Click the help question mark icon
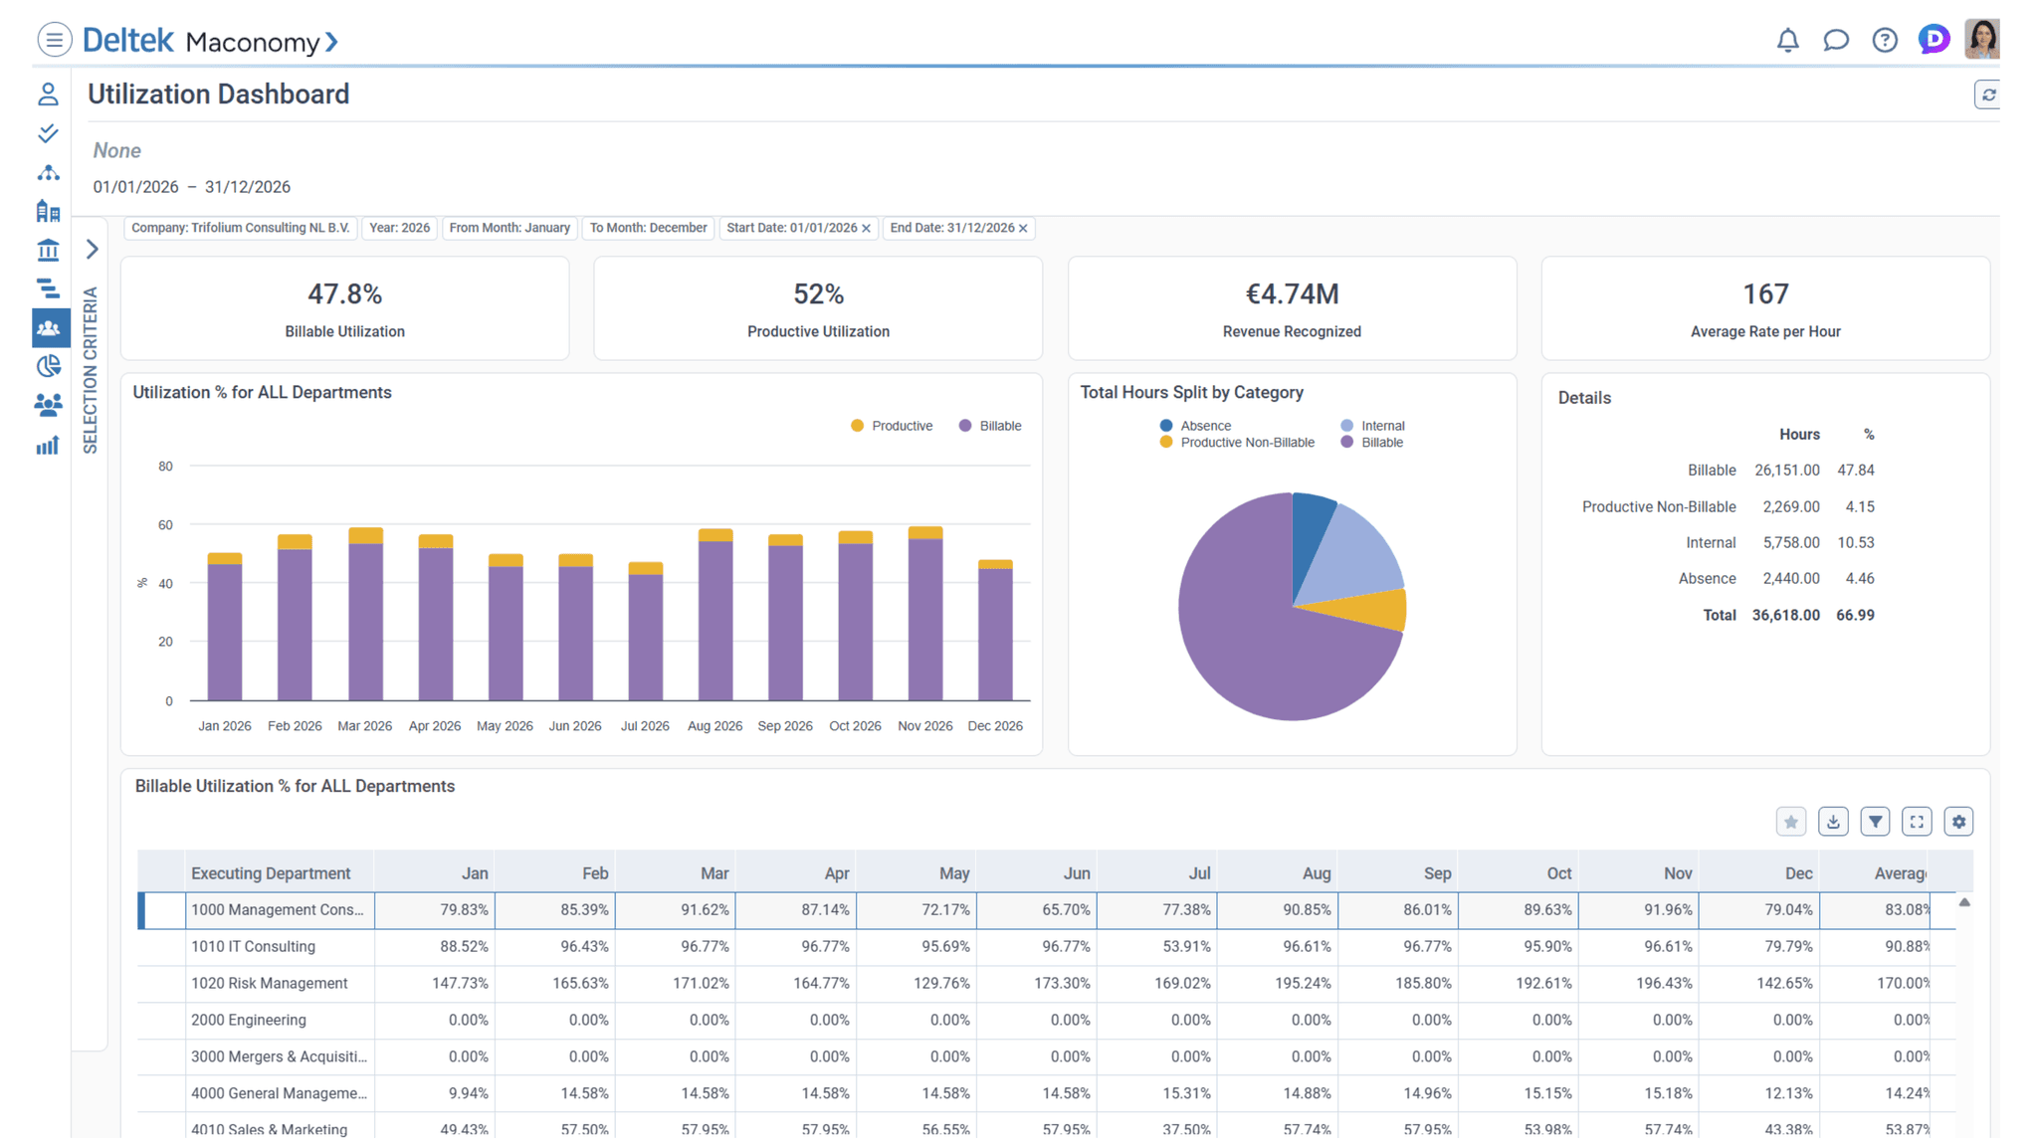 [x=1884, y=40]
